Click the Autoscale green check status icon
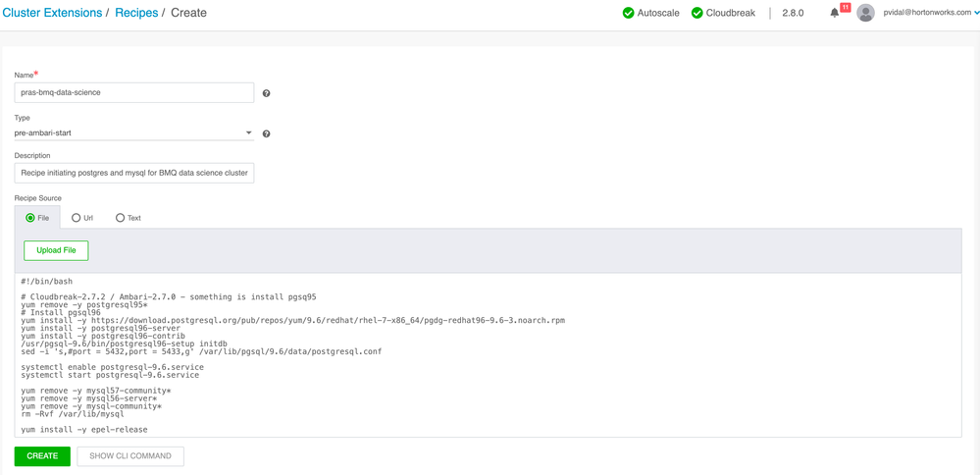The width and height of the screenshot is (980, 475). click(629, 13)
